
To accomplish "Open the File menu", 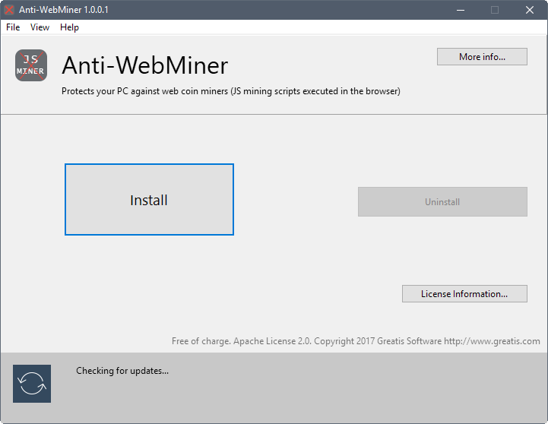I will 13,27.
